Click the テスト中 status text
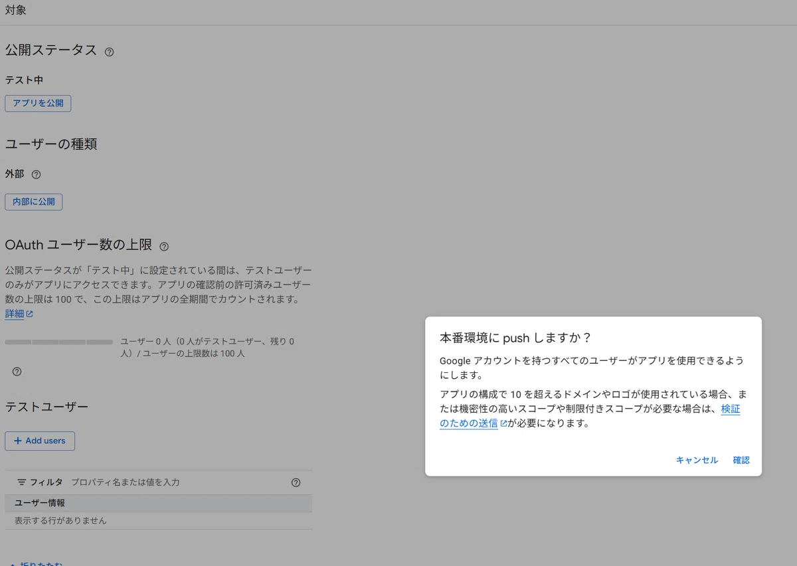 coord(24,80)
